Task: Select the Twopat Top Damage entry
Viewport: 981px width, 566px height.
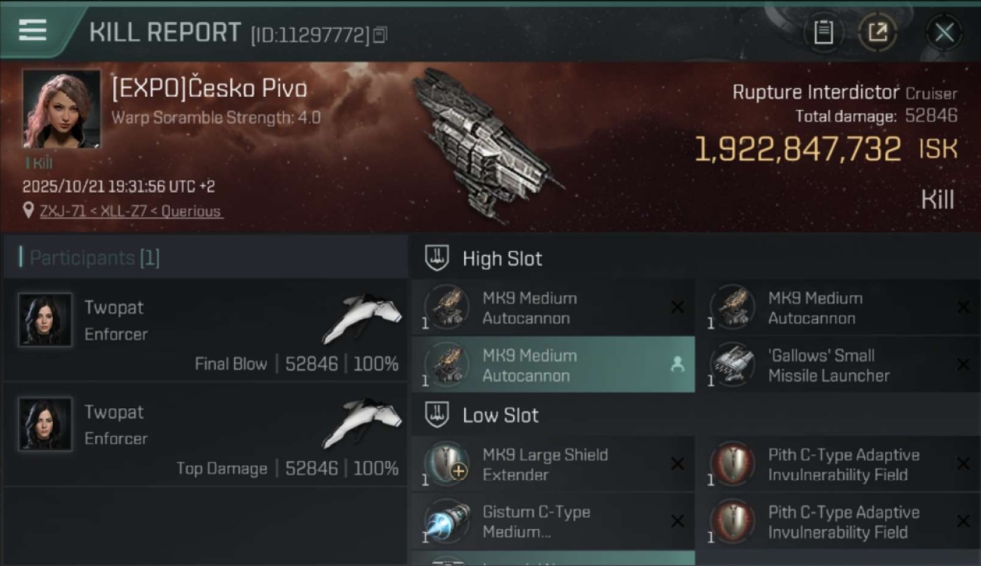Action: click(204, 434)
